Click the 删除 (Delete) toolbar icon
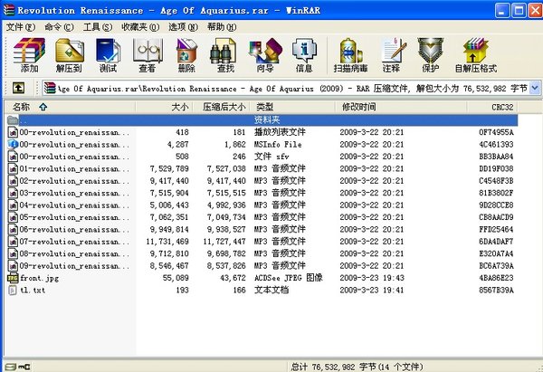Image resolution: width=543 pixels, height=372 pixels. pos(186,55)
